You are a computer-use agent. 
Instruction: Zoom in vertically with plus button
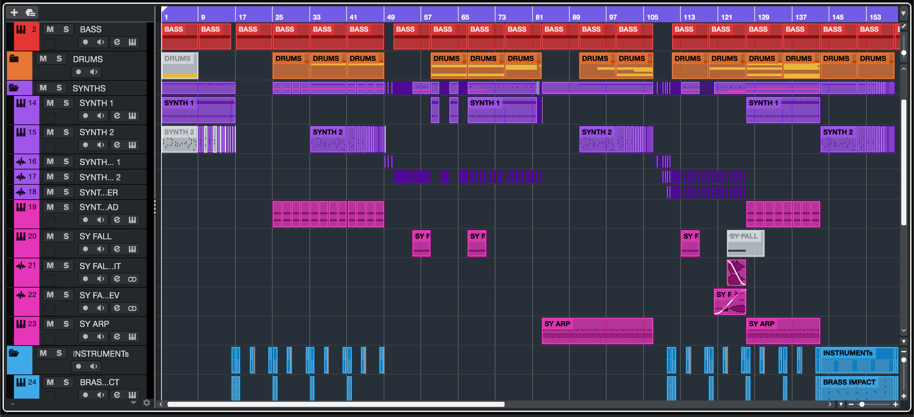click(904, 396)
